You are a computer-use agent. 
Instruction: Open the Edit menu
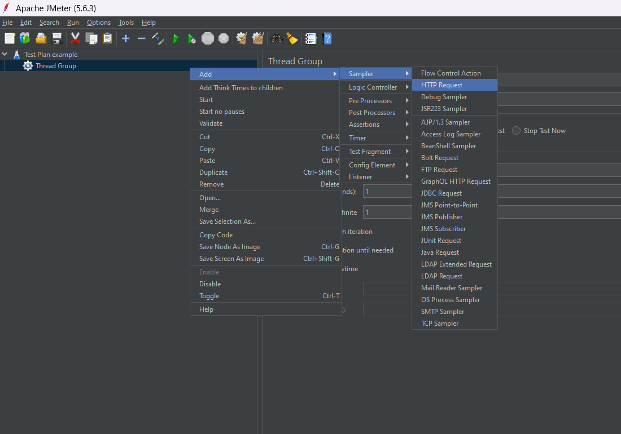point(26,22)
